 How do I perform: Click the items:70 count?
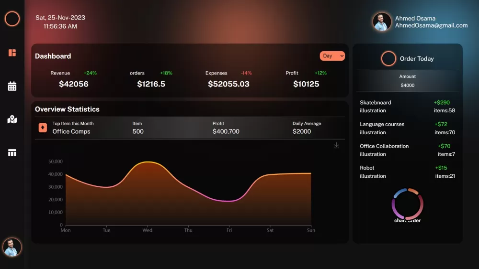(x=445, y=132)
